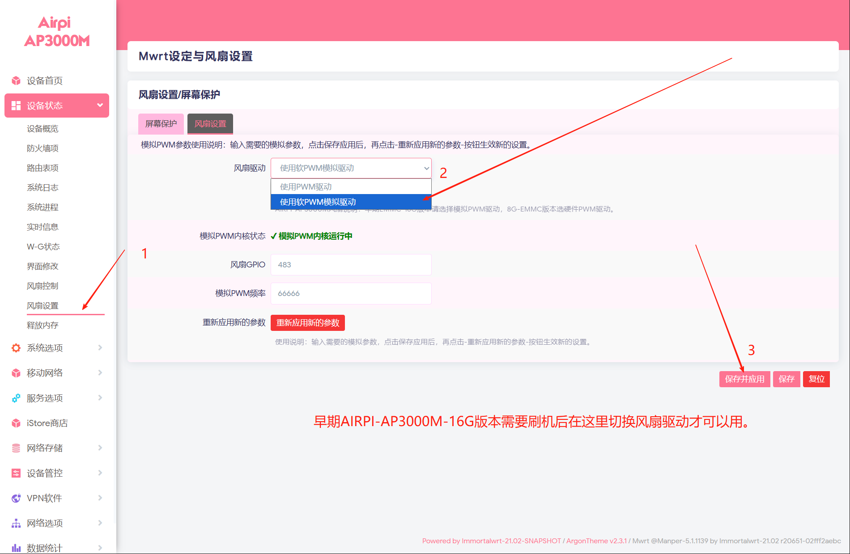Image resolution: width=850 pixels, height=554 pixels.
Task: Switch to the 屏幕保护 tab
Action: [161, 124]
